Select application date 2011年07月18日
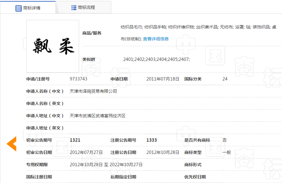The height and width of the screenshot is (183, 282). point(163,79)
